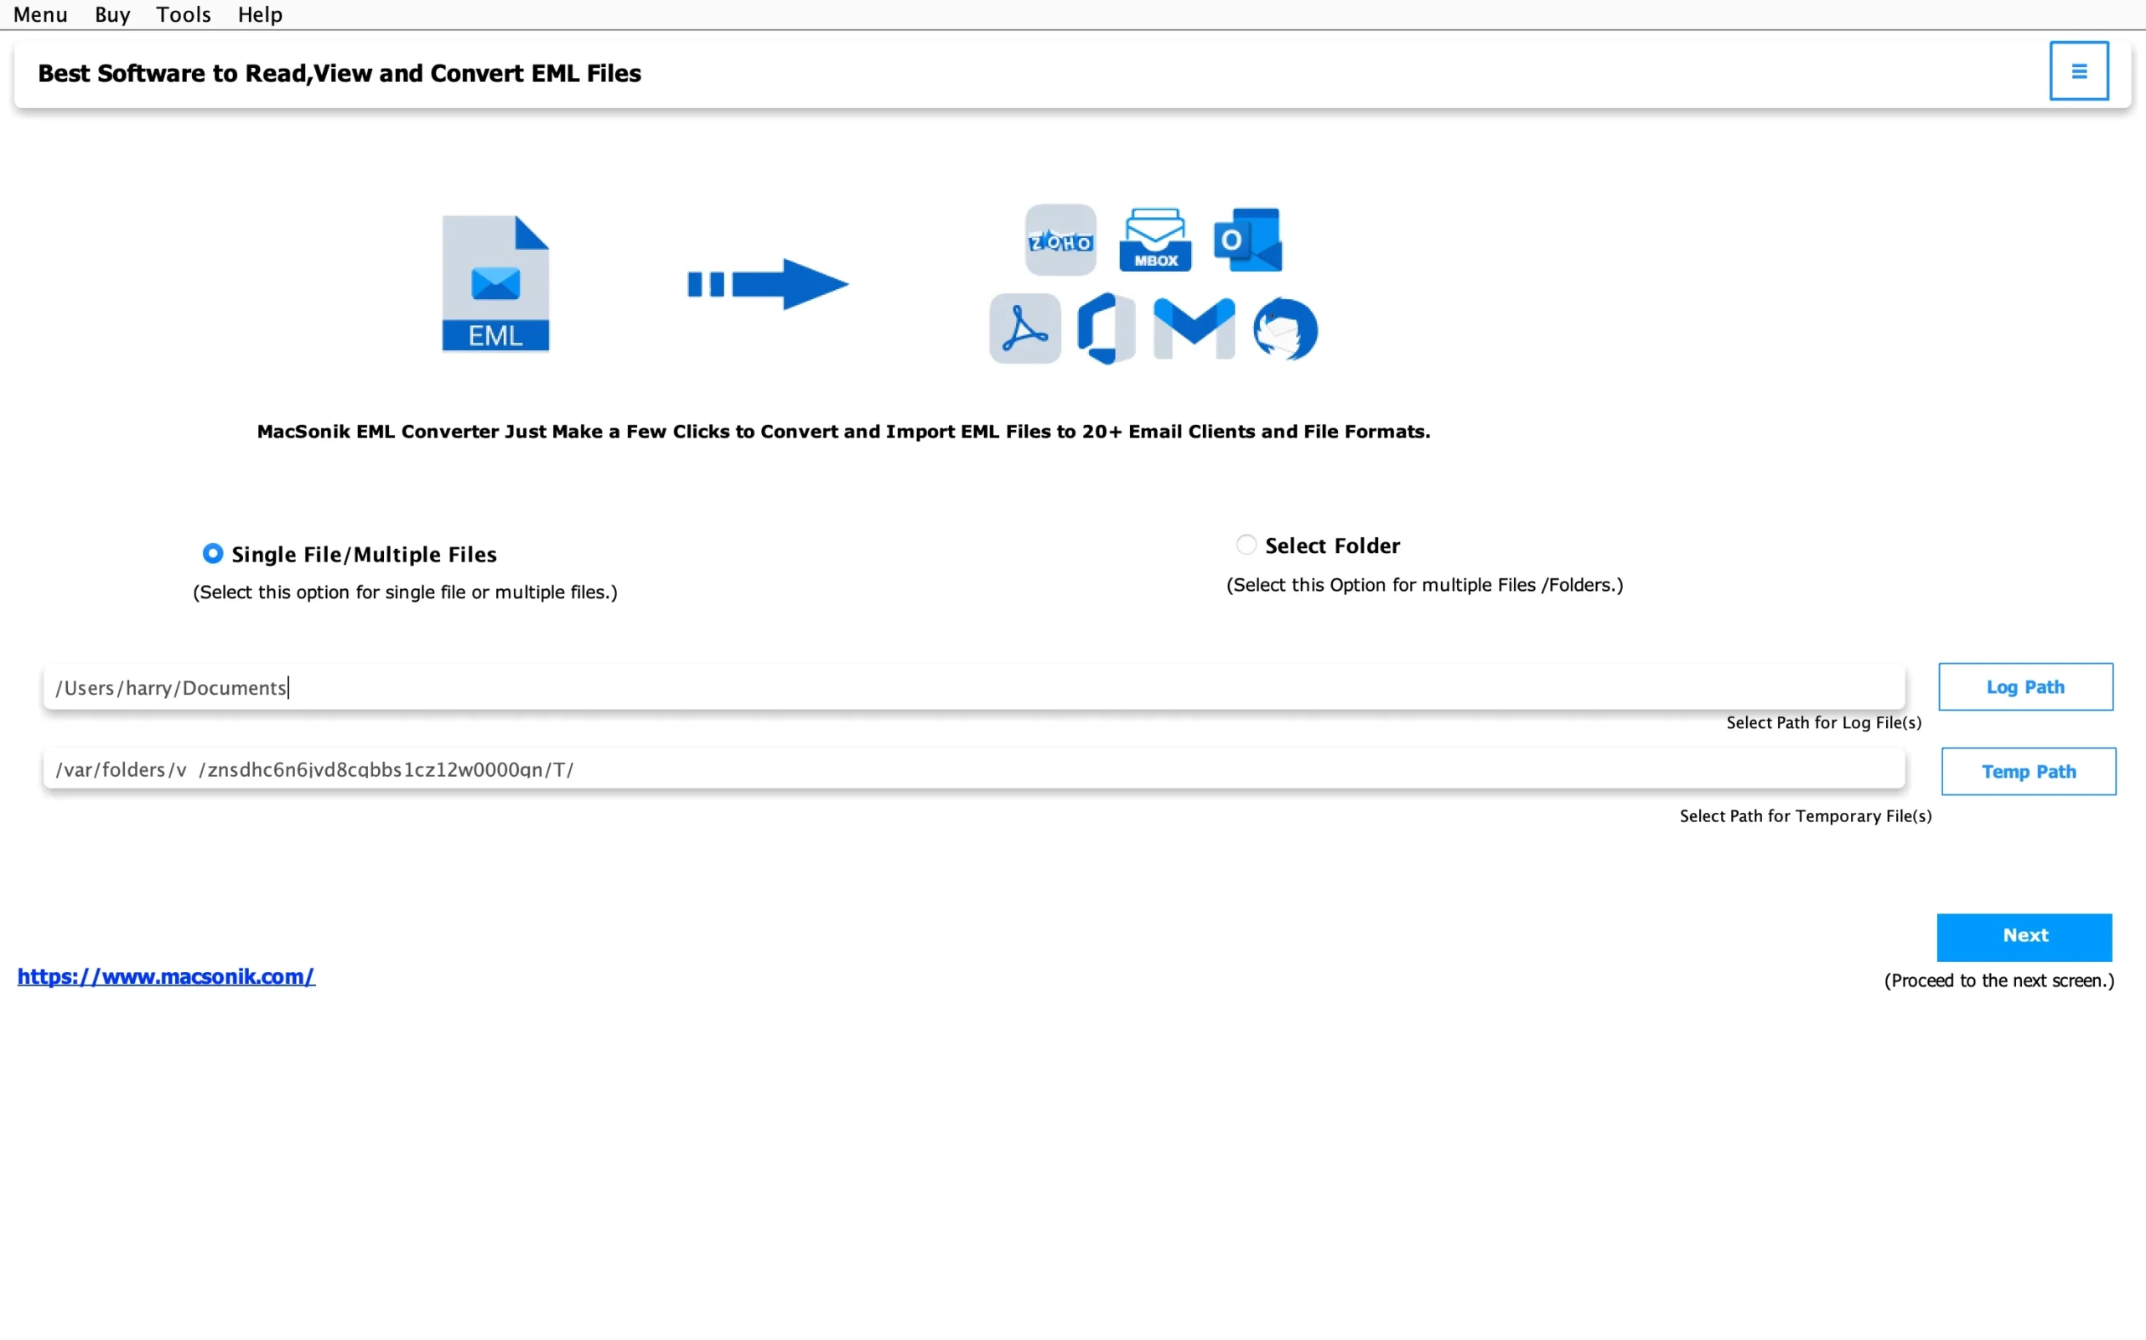Open the Tools menu
The width and height of the screenshot is (2146, 1340).
(184, 14)
